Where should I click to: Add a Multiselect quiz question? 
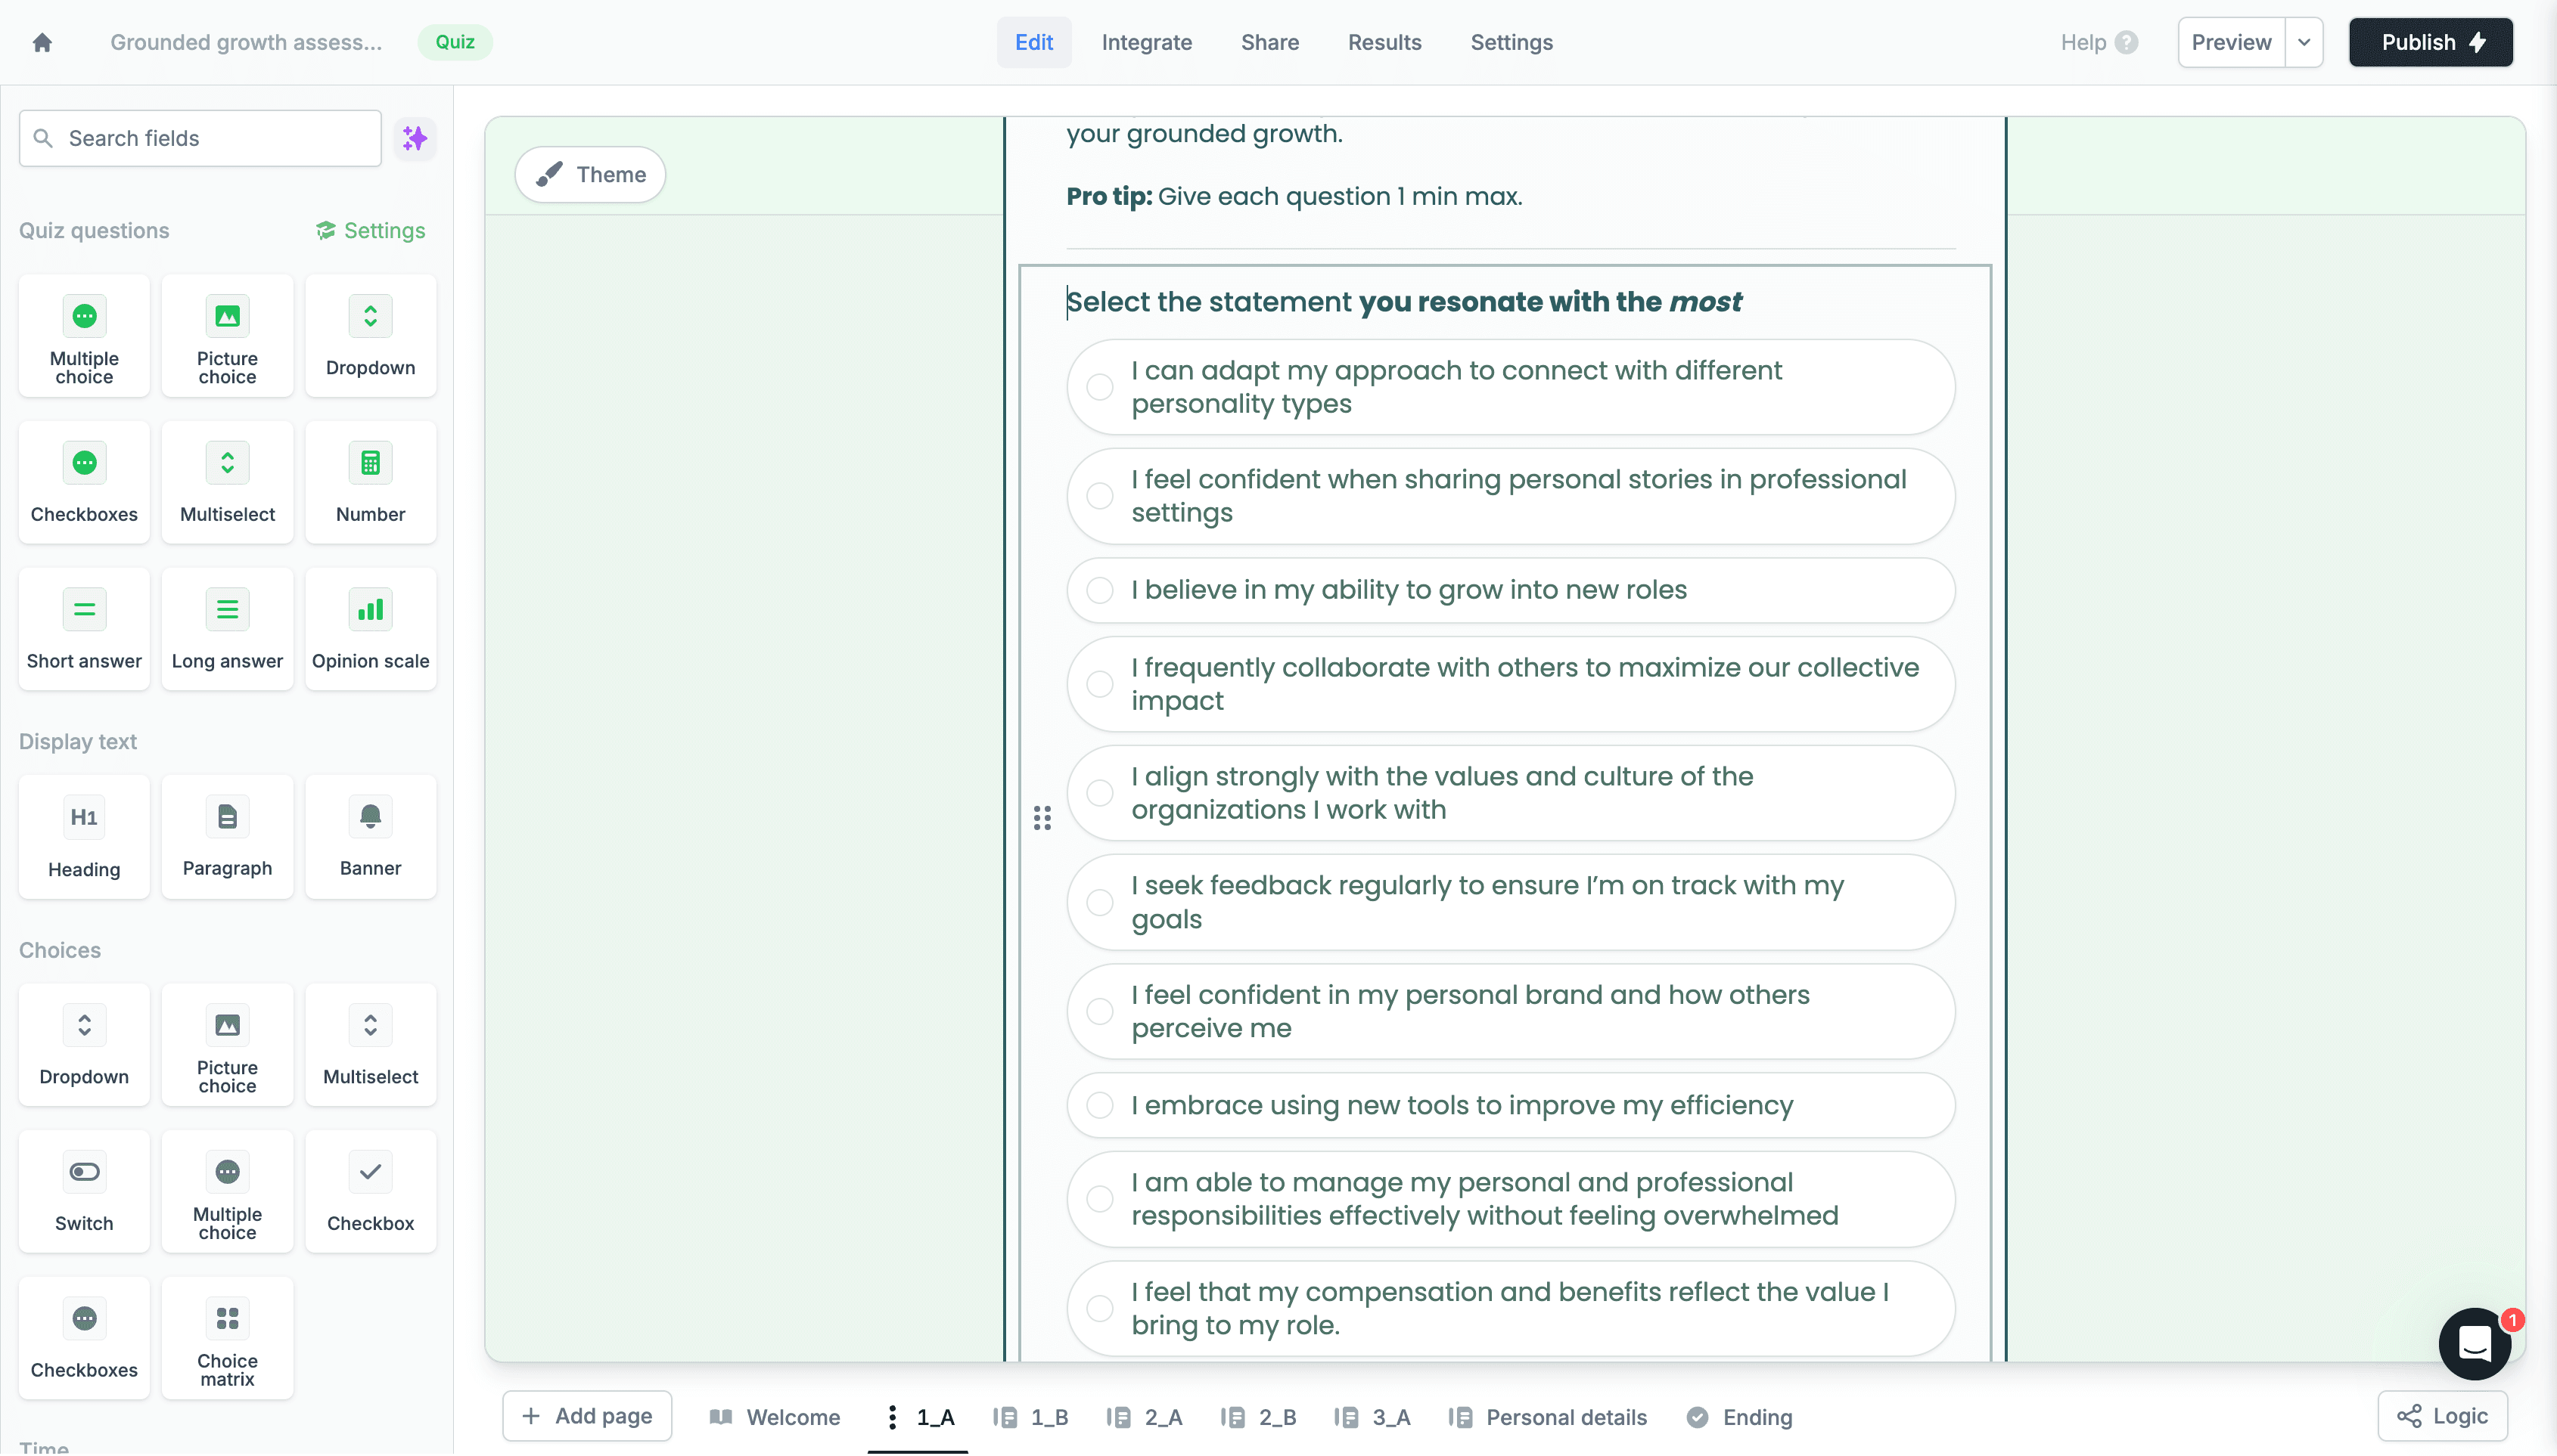pos(227,483)
